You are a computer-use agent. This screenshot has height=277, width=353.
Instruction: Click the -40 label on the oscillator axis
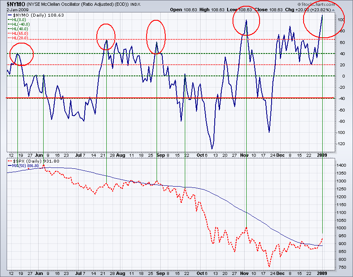[x=341, y=99]
